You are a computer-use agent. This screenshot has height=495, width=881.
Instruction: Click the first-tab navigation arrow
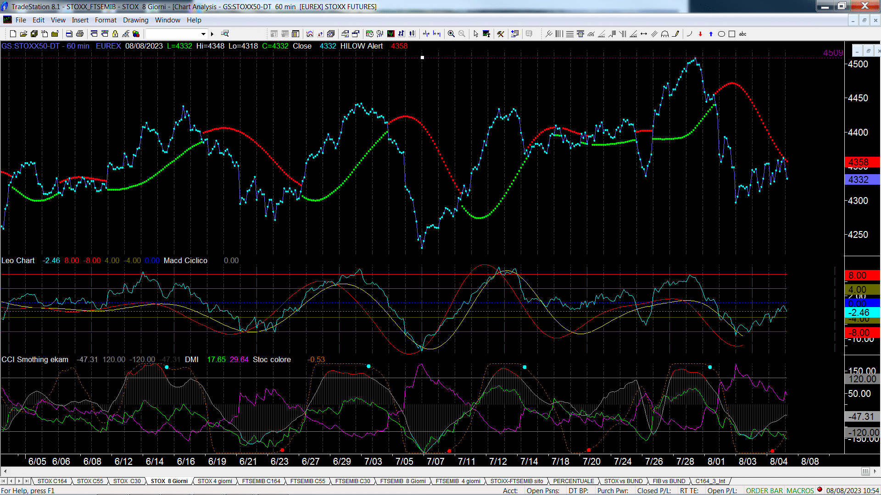pyautogui.click(x=4, y=481)
